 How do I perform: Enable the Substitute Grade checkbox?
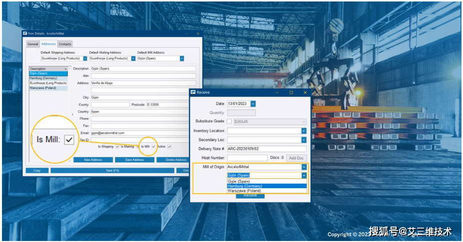click(x=230, y=121)
